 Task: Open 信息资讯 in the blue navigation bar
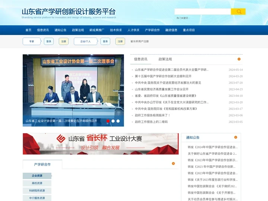coord(43,30)
